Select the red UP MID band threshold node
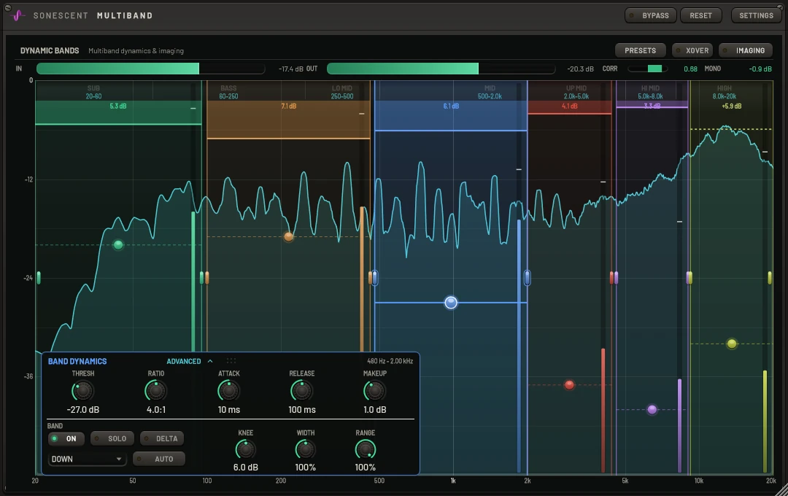 pyautogui.click(x=569, y=384)
